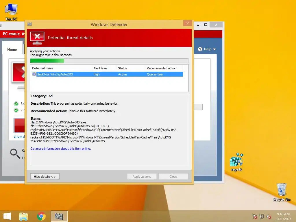Minimize main Windows Defender window
Viewport: 296px width, 222px height.
pyautogui.click(x=198, y=25)
